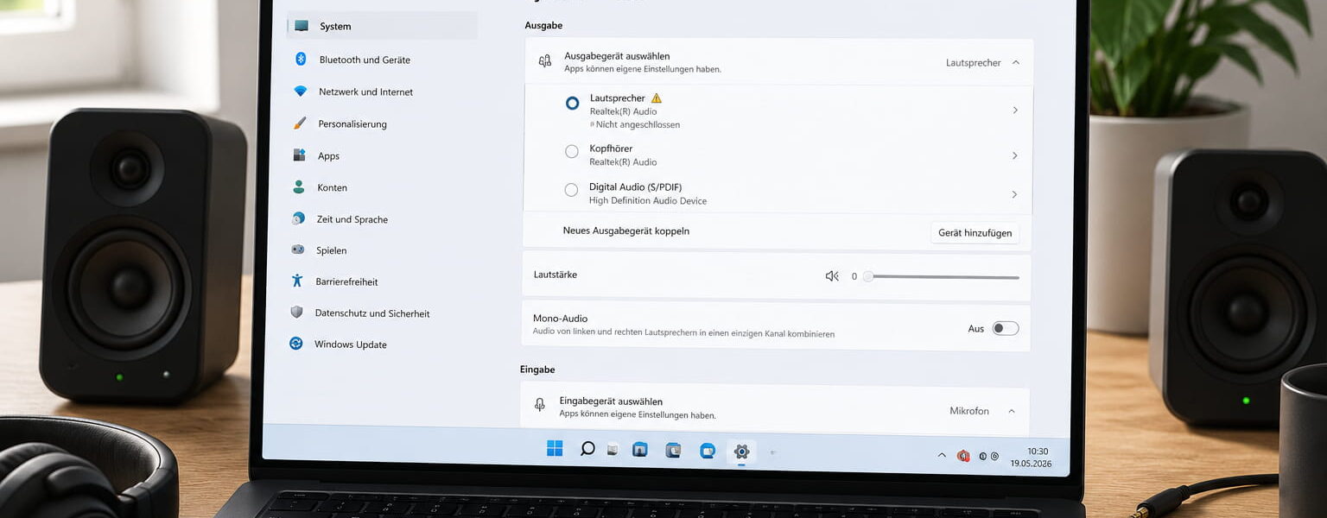Click the speaker mute icon next to Lautstärke

click(832, 276)
